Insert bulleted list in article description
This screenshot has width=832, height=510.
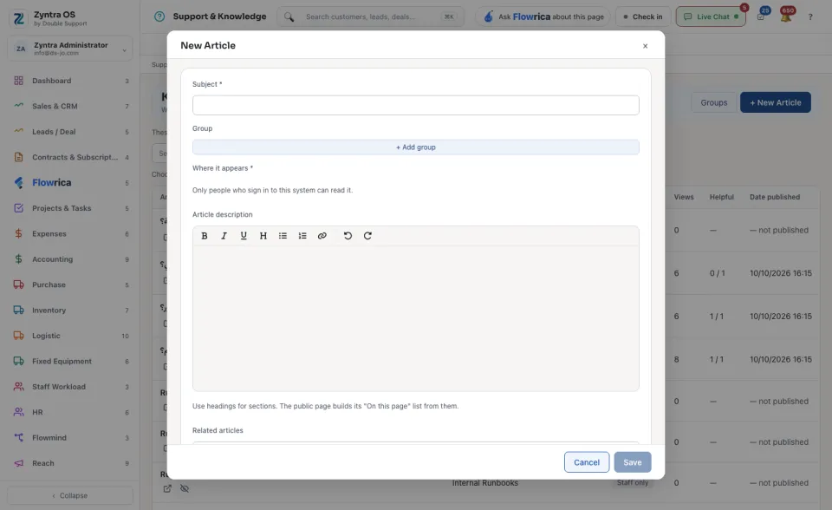283,236
